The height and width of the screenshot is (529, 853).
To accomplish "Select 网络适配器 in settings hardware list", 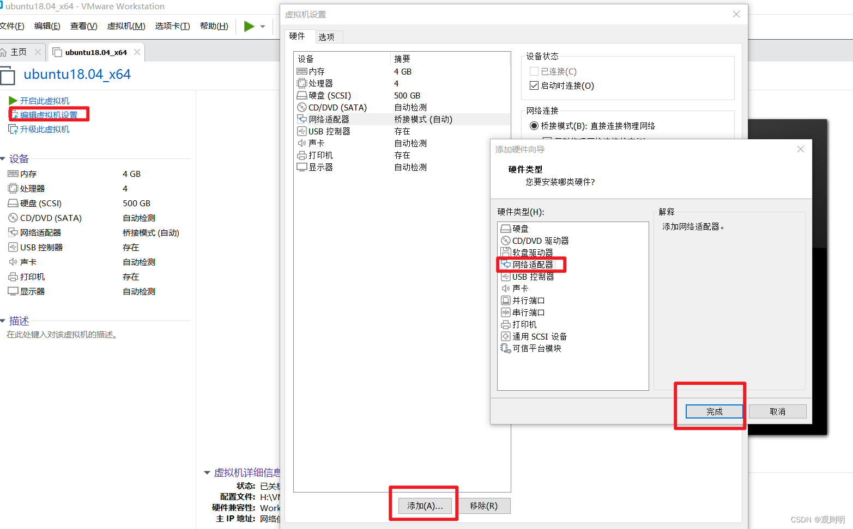I will 402,119.
